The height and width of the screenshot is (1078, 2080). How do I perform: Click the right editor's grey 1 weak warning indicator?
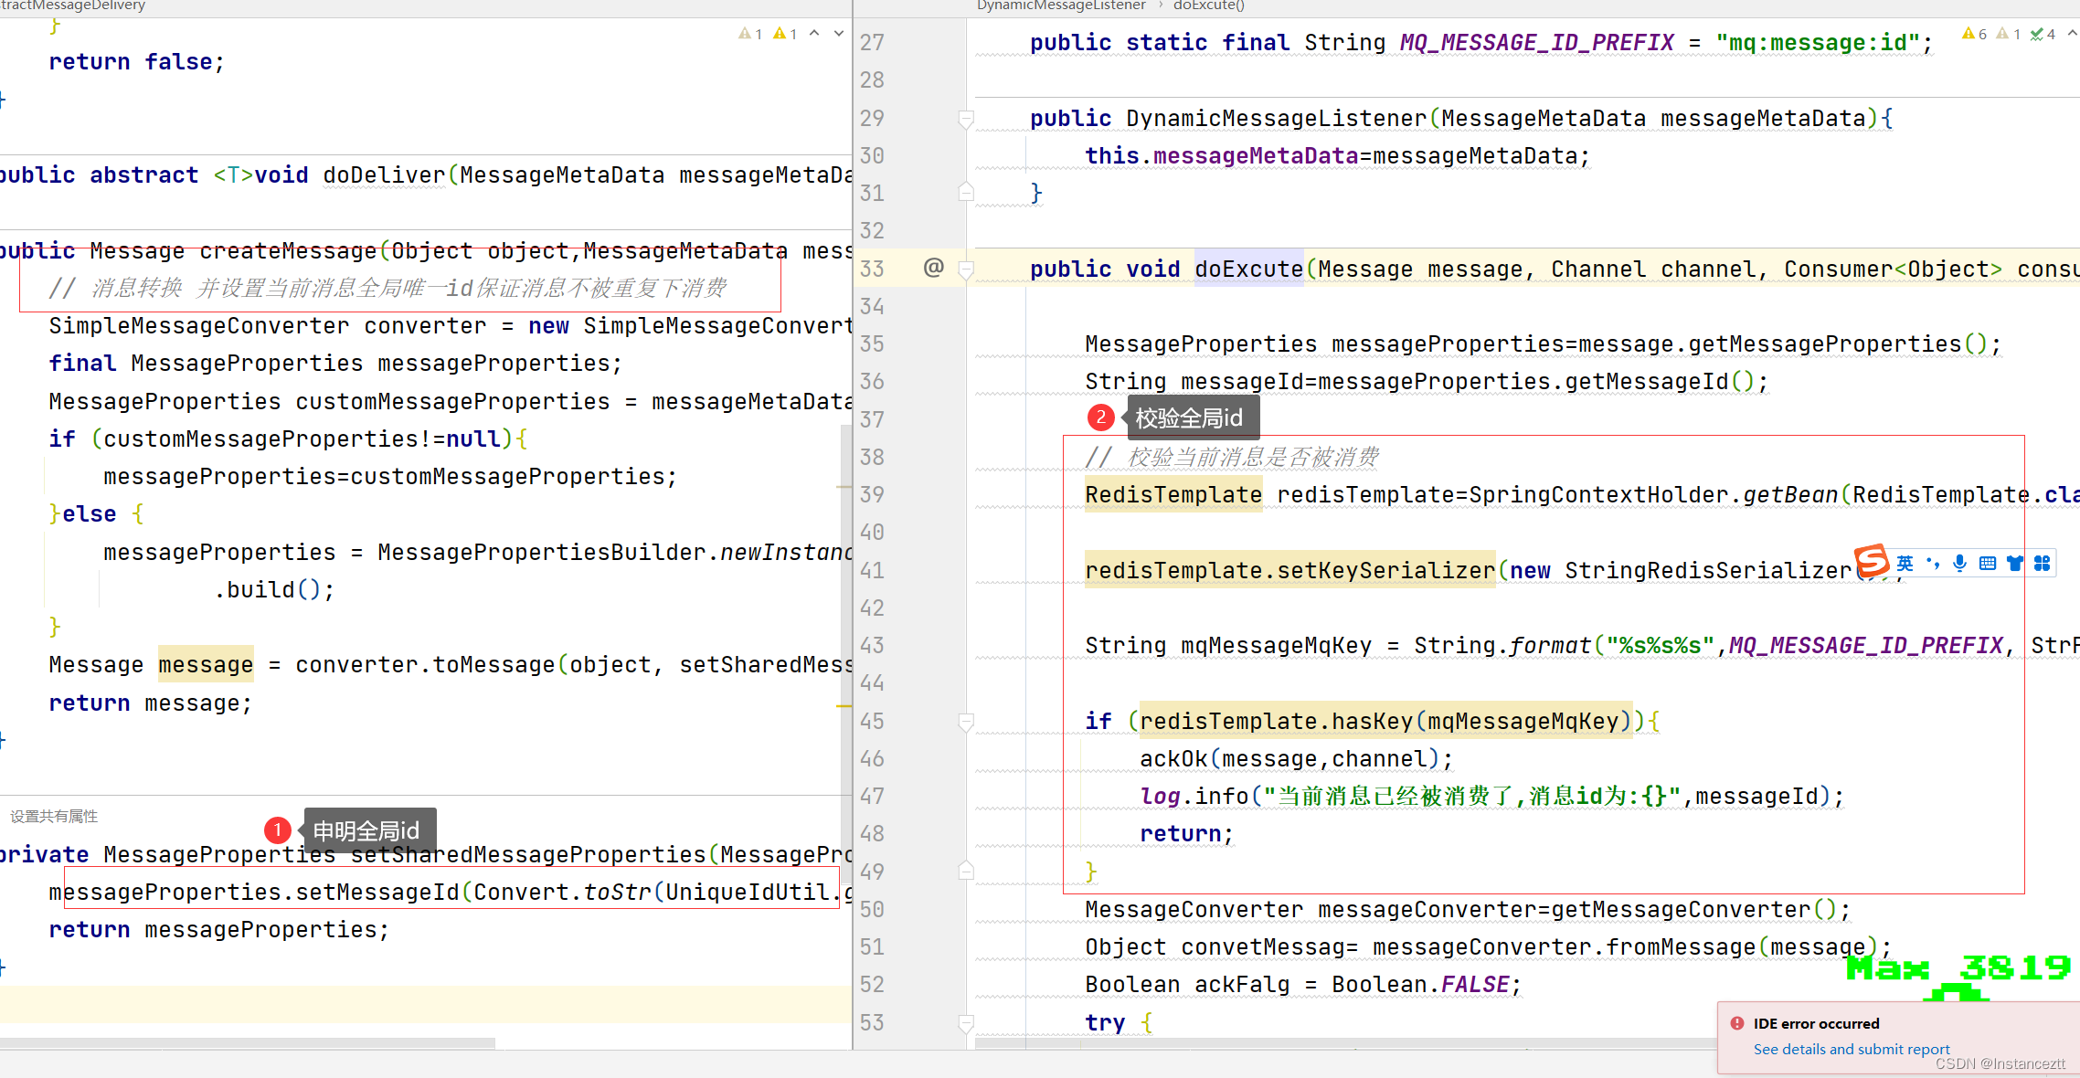pyautogui.click(x=2009, y=34)
